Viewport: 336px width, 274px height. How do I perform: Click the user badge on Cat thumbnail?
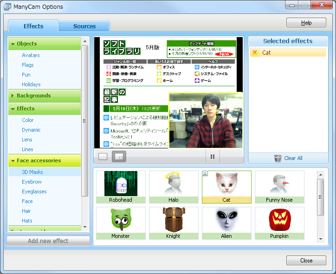[x=205, y=173]
